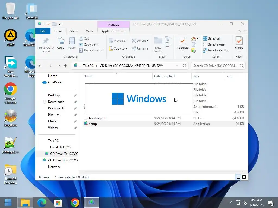
Task: Click the Up one level arrow
Action: pyautogui.click(x=66, y=66)
